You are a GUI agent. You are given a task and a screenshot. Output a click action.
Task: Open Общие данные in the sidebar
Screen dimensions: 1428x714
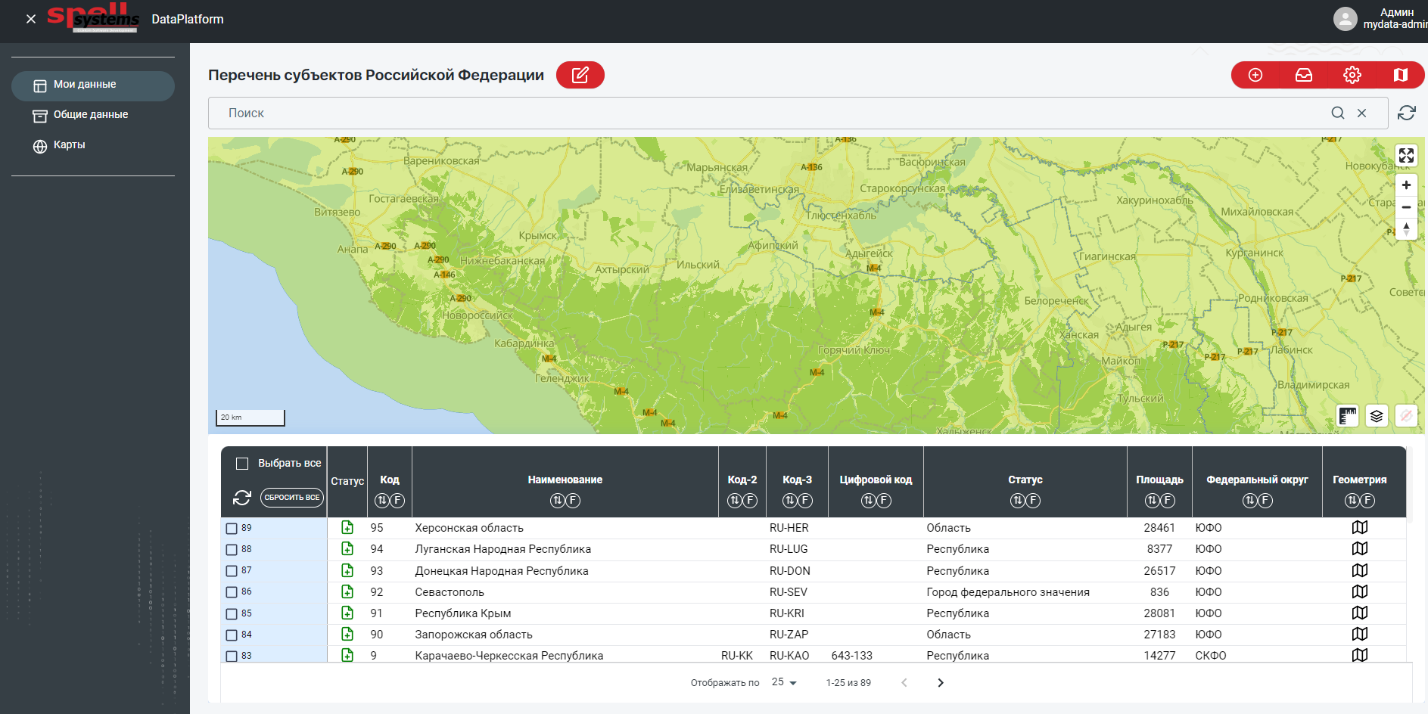tap(92, 115)
